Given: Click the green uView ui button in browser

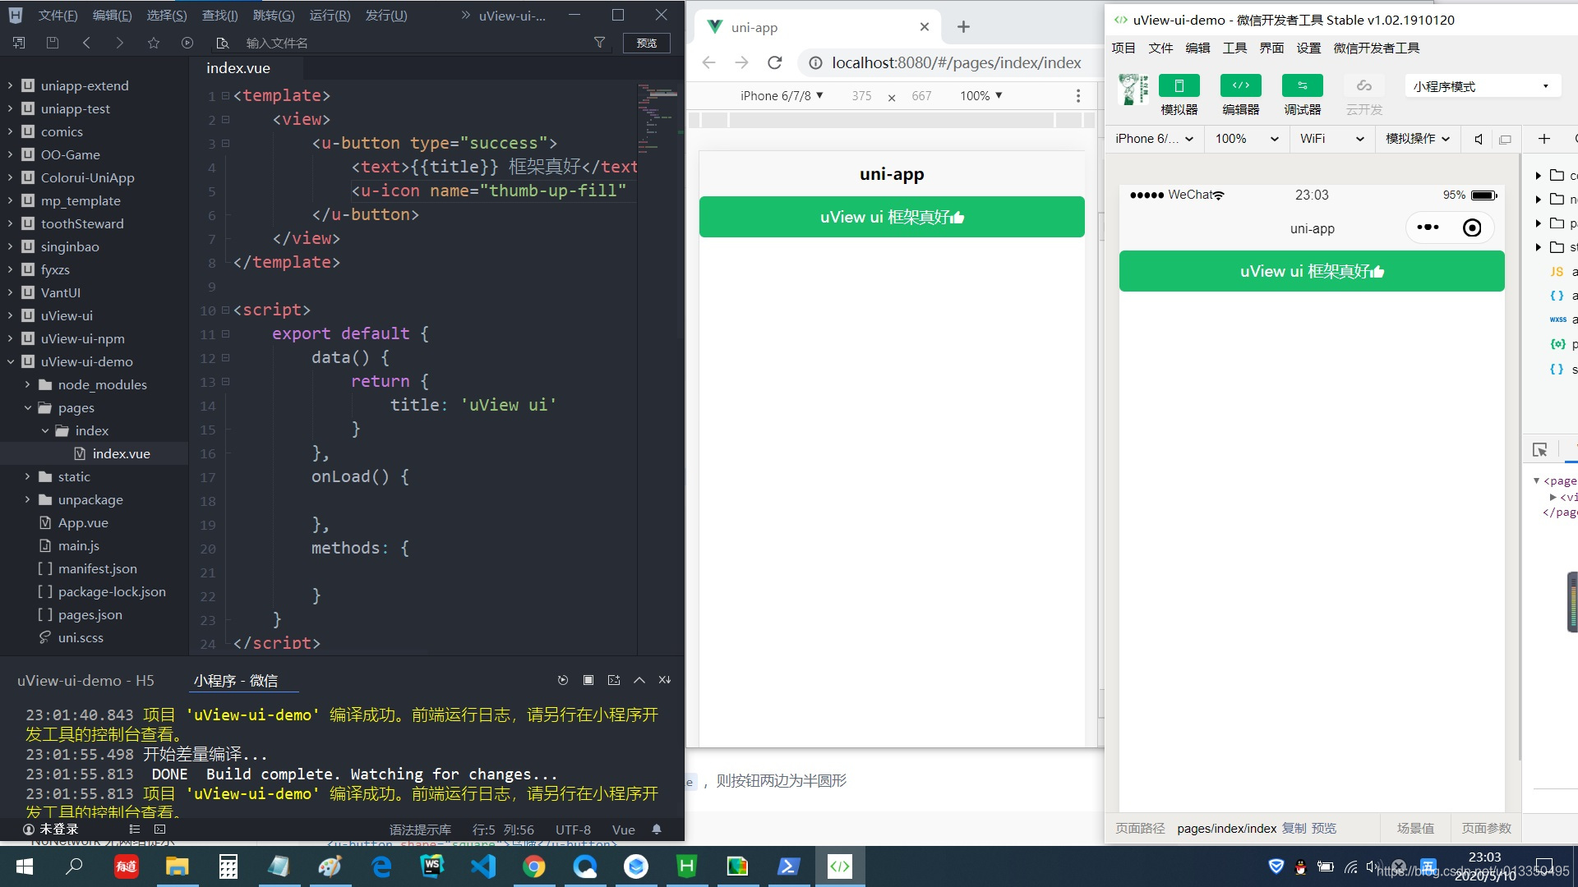Looking at the screenshot, I should pos(892,217).
